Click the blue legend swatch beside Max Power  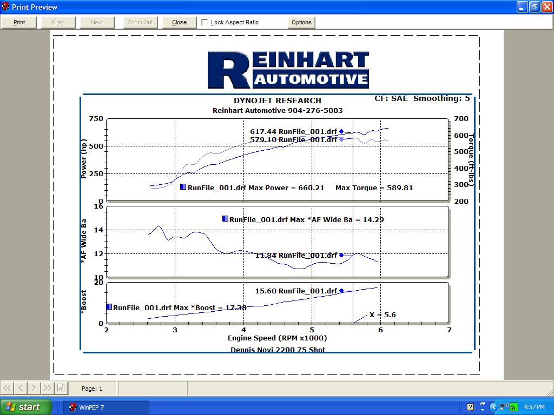tap(183, 186)
